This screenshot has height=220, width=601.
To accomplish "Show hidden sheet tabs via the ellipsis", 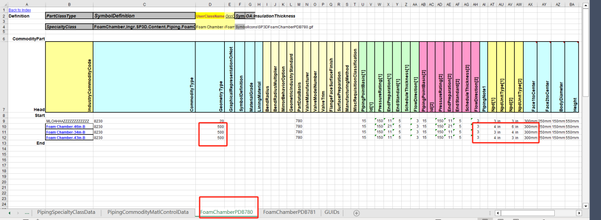I will 27,213.
